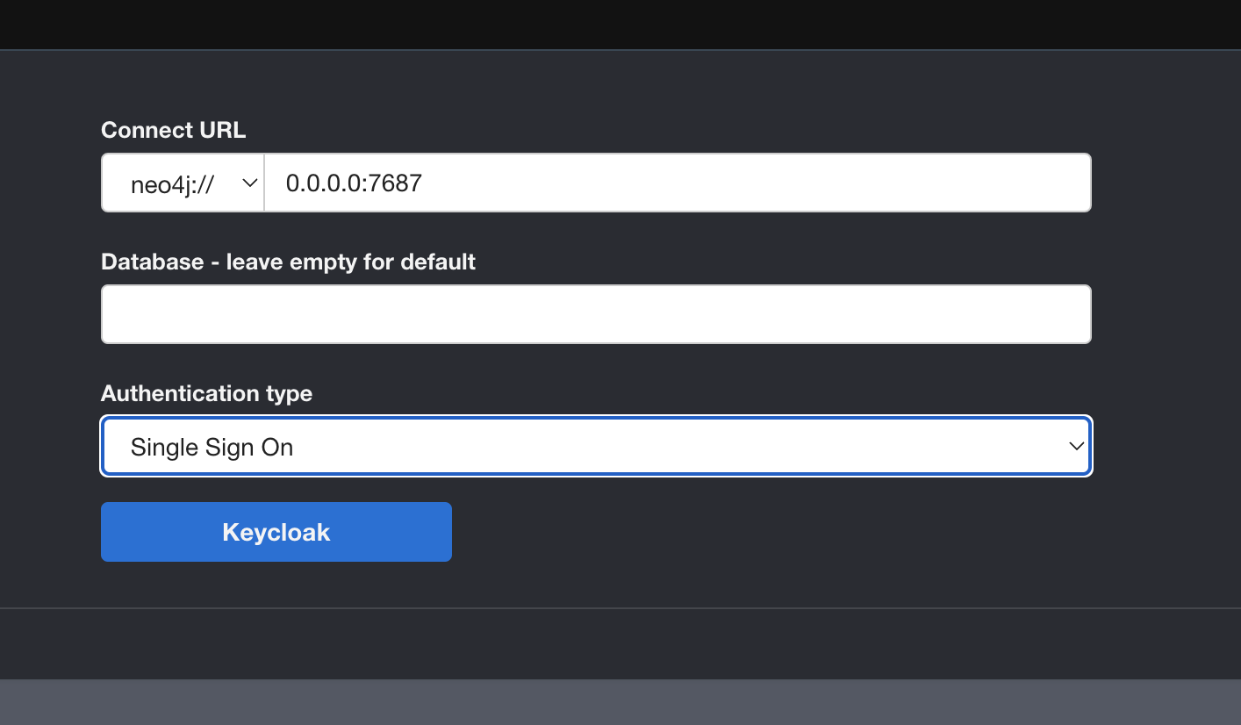Click the "Connect URL" label
This screenshot has height=725, width=1241.
[174, 130]
